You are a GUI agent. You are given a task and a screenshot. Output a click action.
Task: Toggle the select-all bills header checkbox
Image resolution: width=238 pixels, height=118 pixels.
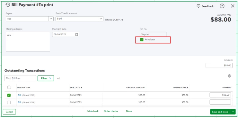point(9,87)
